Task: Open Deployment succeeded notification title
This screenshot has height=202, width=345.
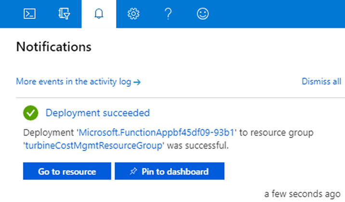Action: pos(98,113)
